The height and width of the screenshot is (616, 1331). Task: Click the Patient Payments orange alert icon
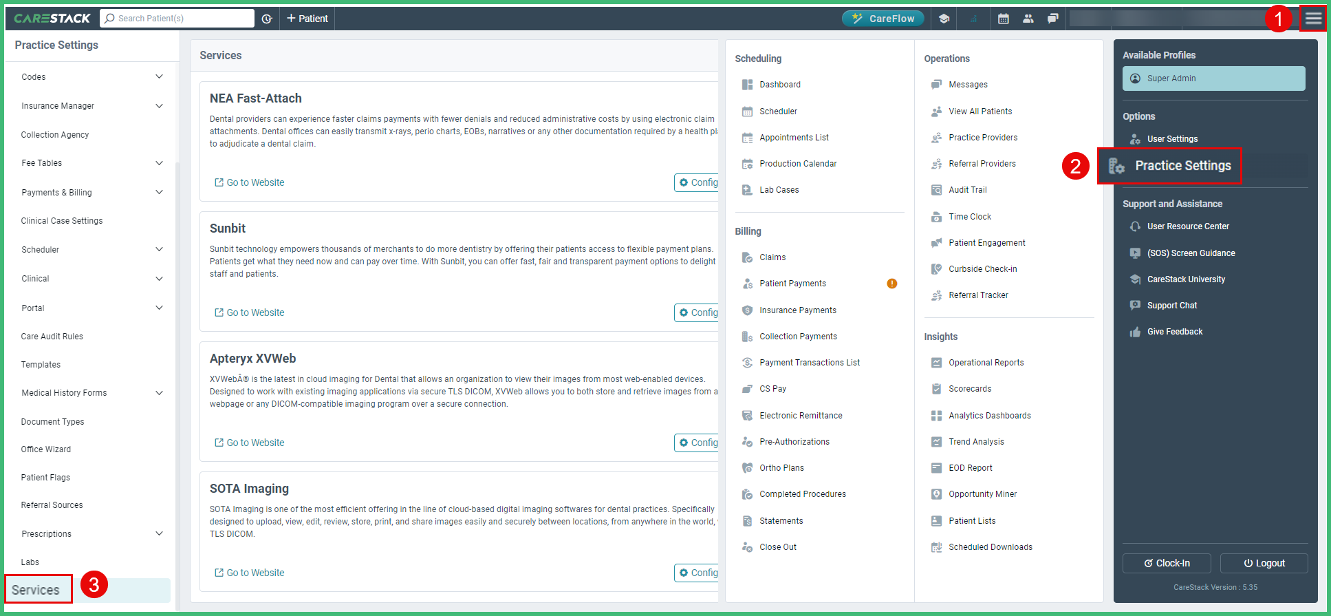[x=892, y=284]
